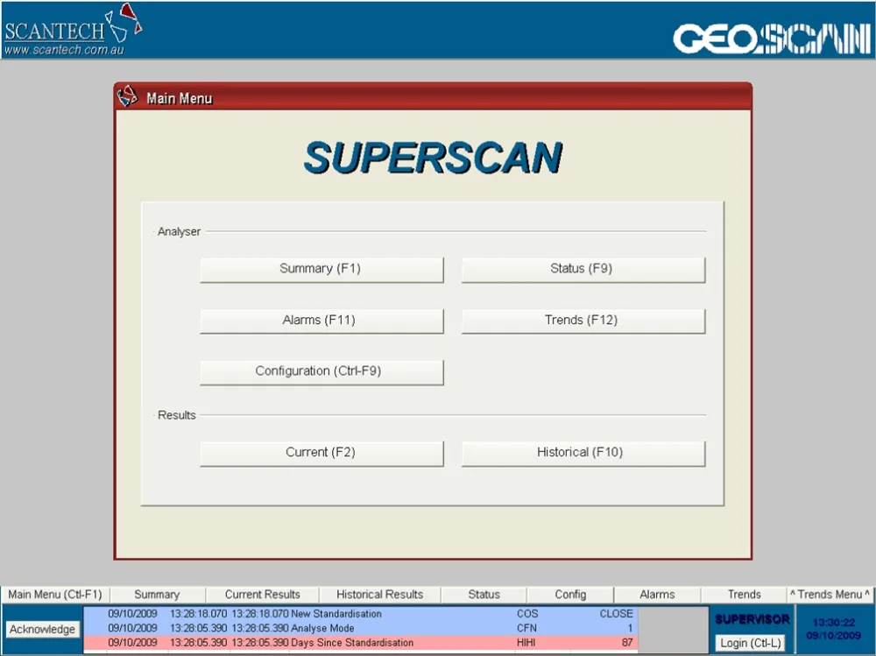Click the COS alarm type cell
The image size is (876, 656).
[526, 614]
